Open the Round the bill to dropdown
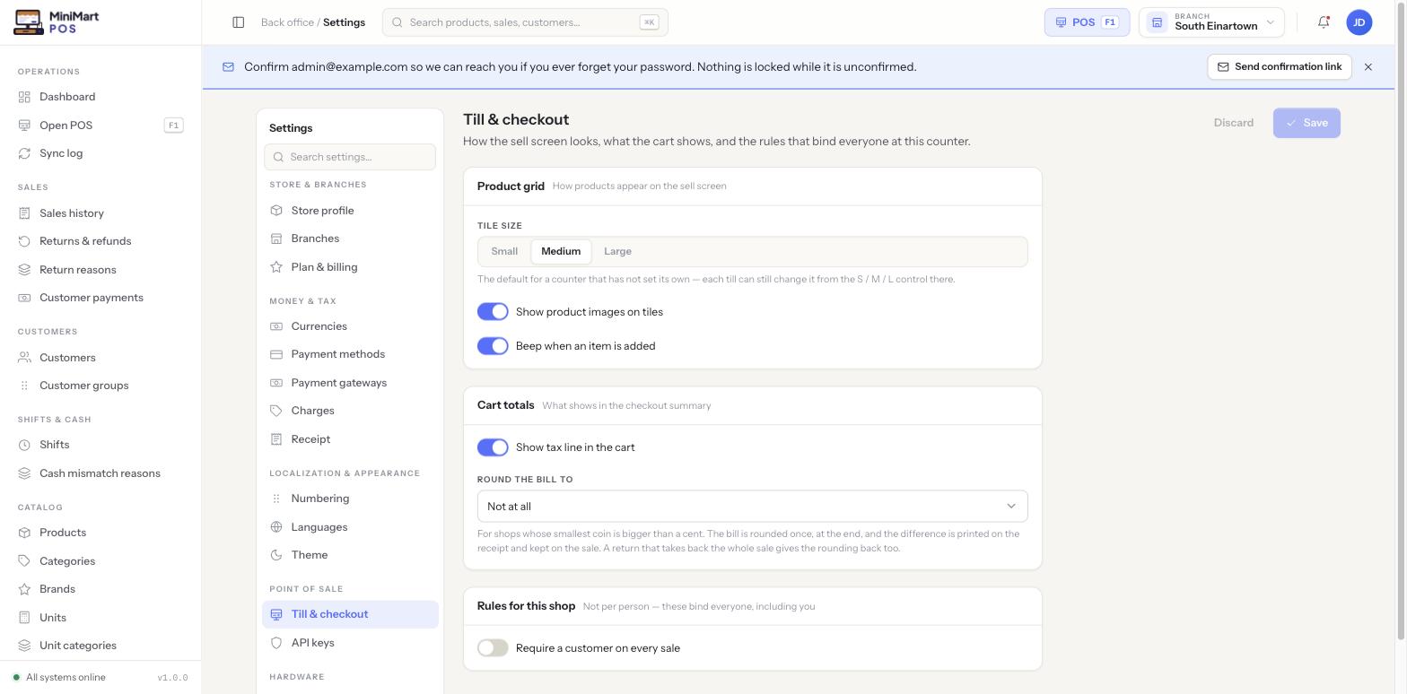Image resolution: width=1407 pixels, height=694 pixels. pyautogui.click(x=752, y=507)
